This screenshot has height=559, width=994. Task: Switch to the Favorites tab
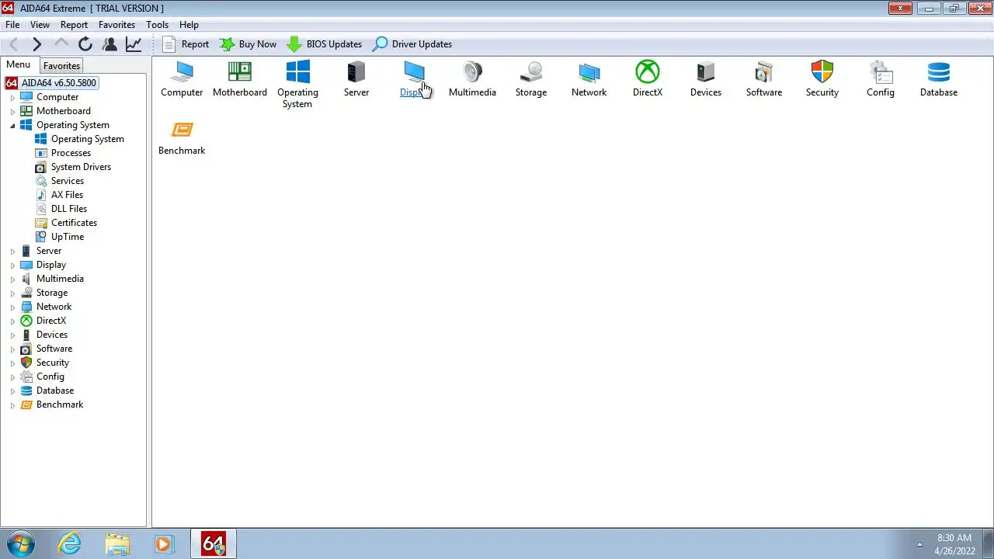pyautogui.click(x=61, y=66)
